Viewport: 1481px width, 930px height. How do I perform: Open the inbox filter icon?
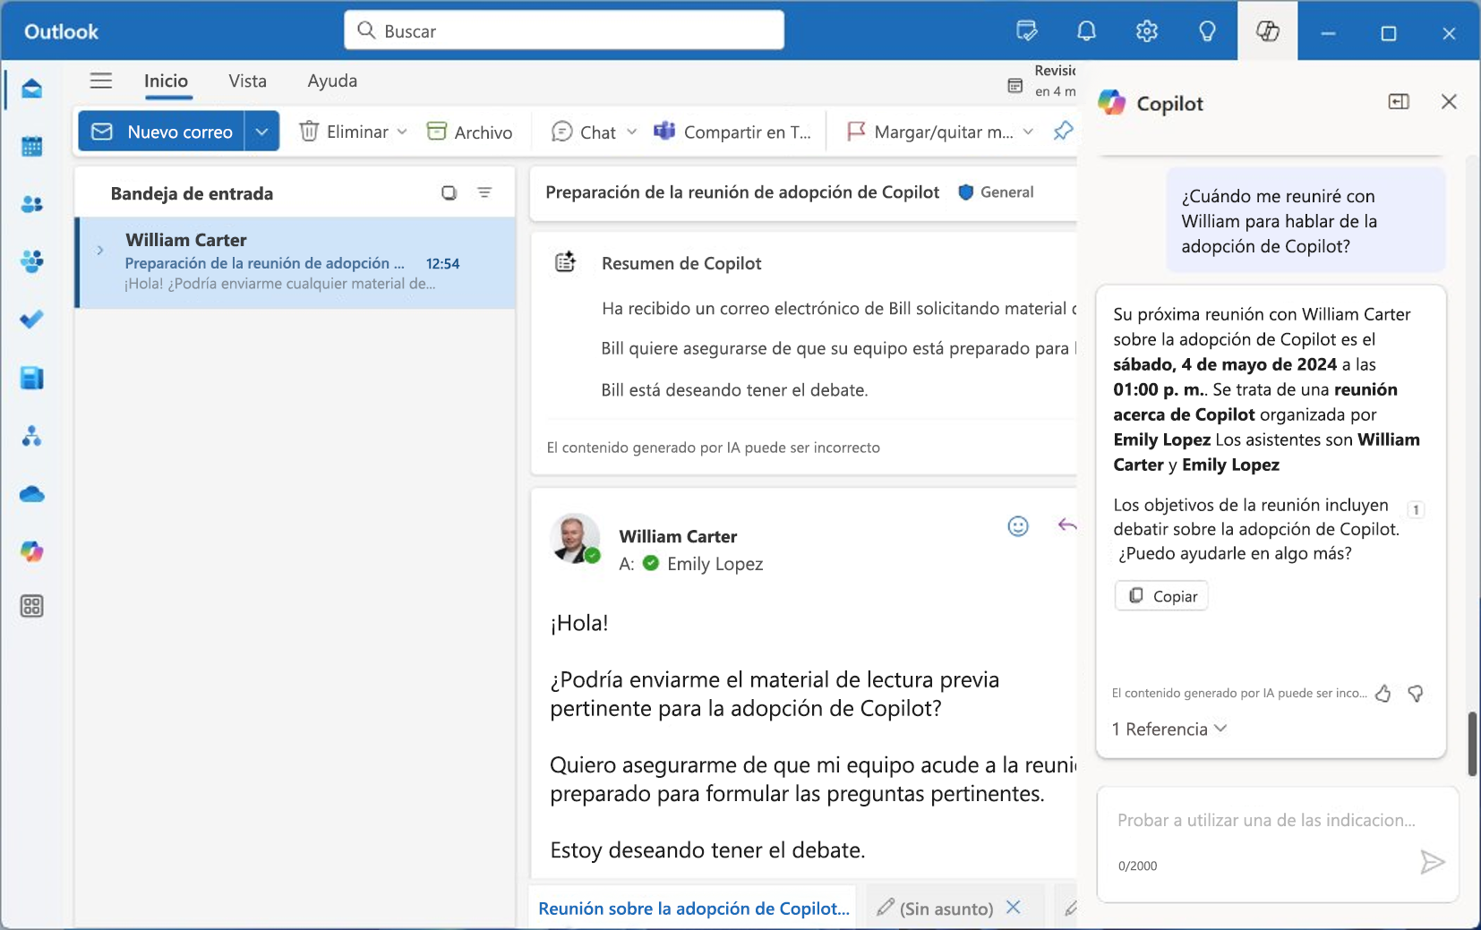click(x=484, y=192)
